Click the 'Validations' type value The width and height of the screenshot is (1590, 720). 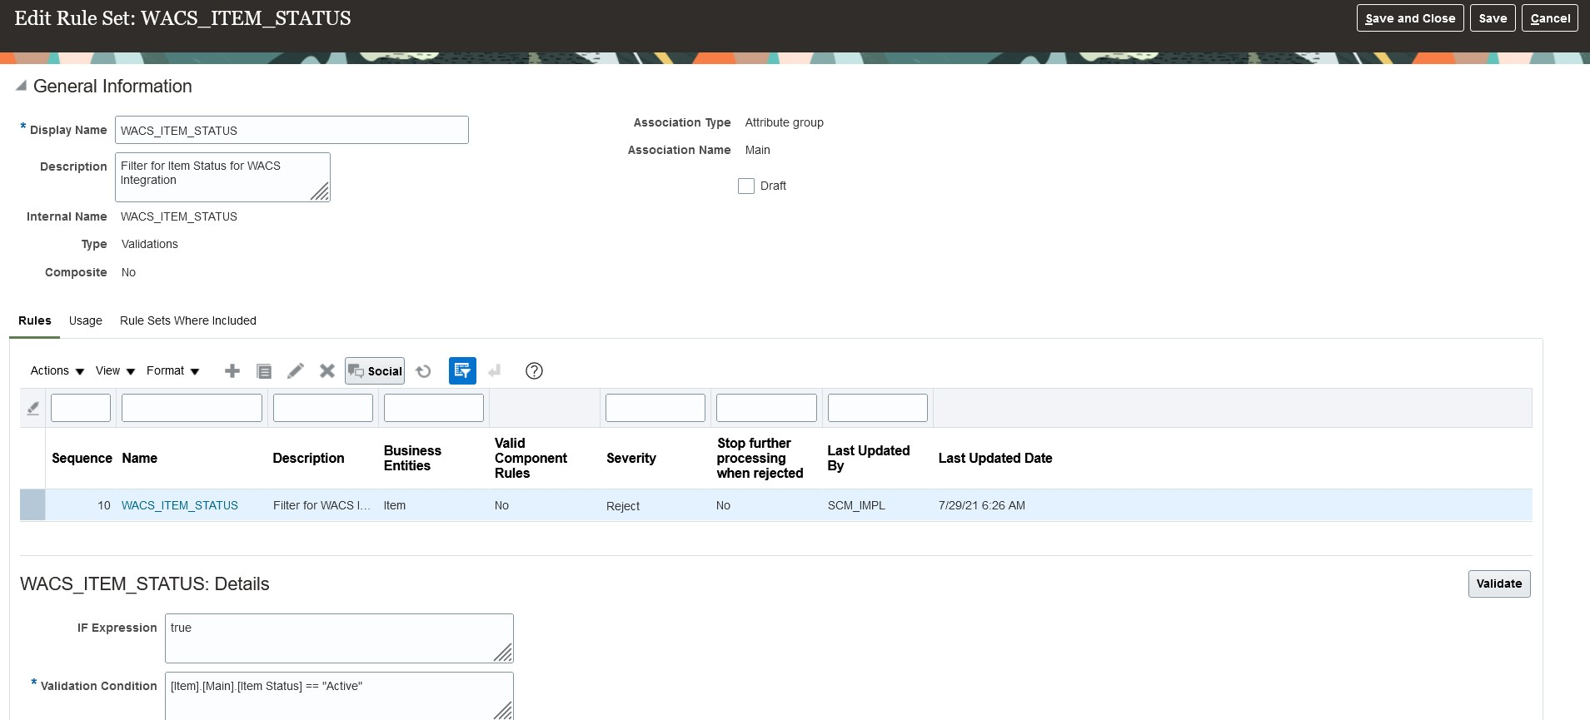point(150,244)
